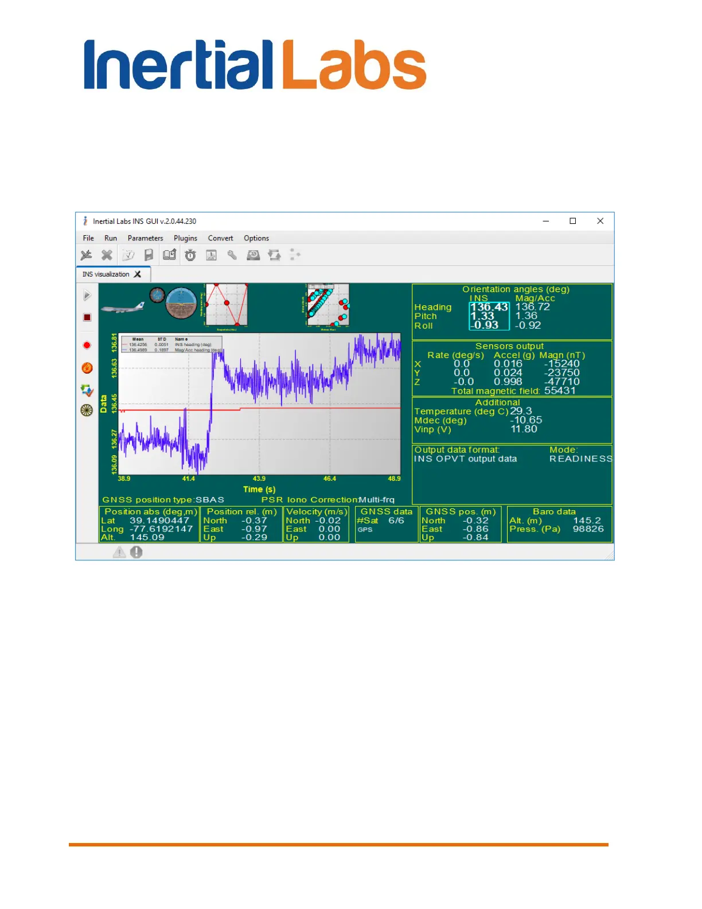This screenshot has height=909, width=702.
Task: Click the #Sat 6/6 value
Action: tap(396, 520)
